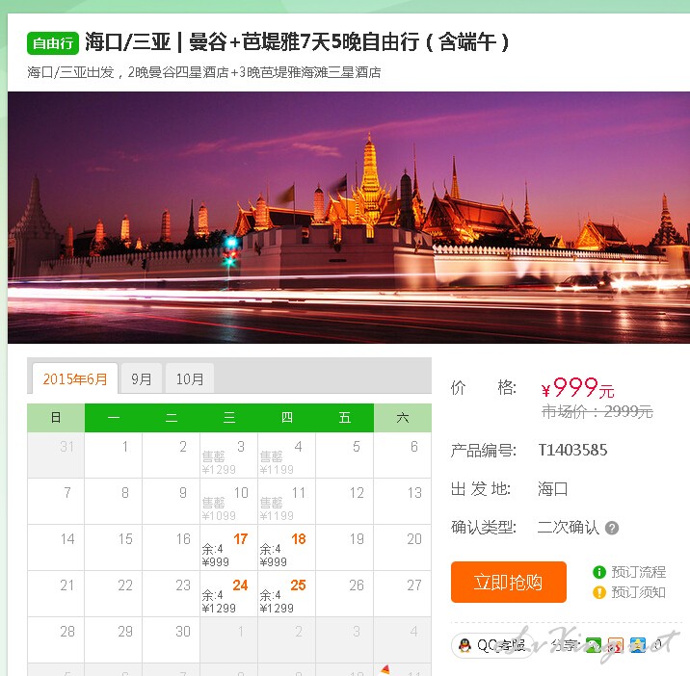
Task: Contact support via QQ客服 text
Action: 501,645
